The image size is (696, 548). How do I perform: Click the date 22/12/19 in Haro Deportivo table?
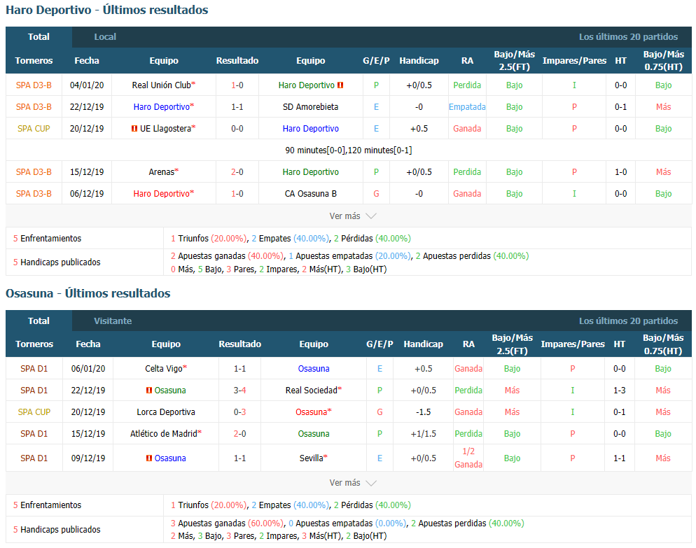tap(87, 107)
